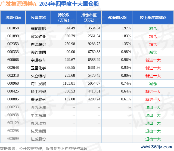This screenshot has width=174, height=151.
Task: Click stock name 宇通客车
Action: (x=38, y=60)
